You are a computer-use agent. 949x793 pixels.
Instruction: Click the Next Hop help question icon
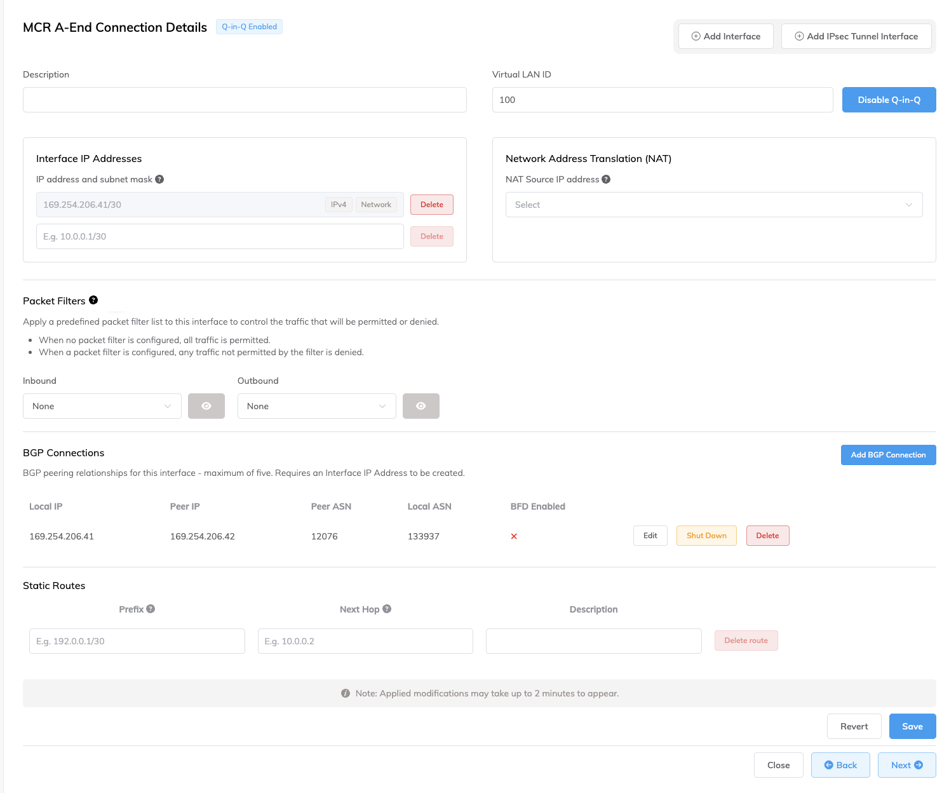point(387,609)
